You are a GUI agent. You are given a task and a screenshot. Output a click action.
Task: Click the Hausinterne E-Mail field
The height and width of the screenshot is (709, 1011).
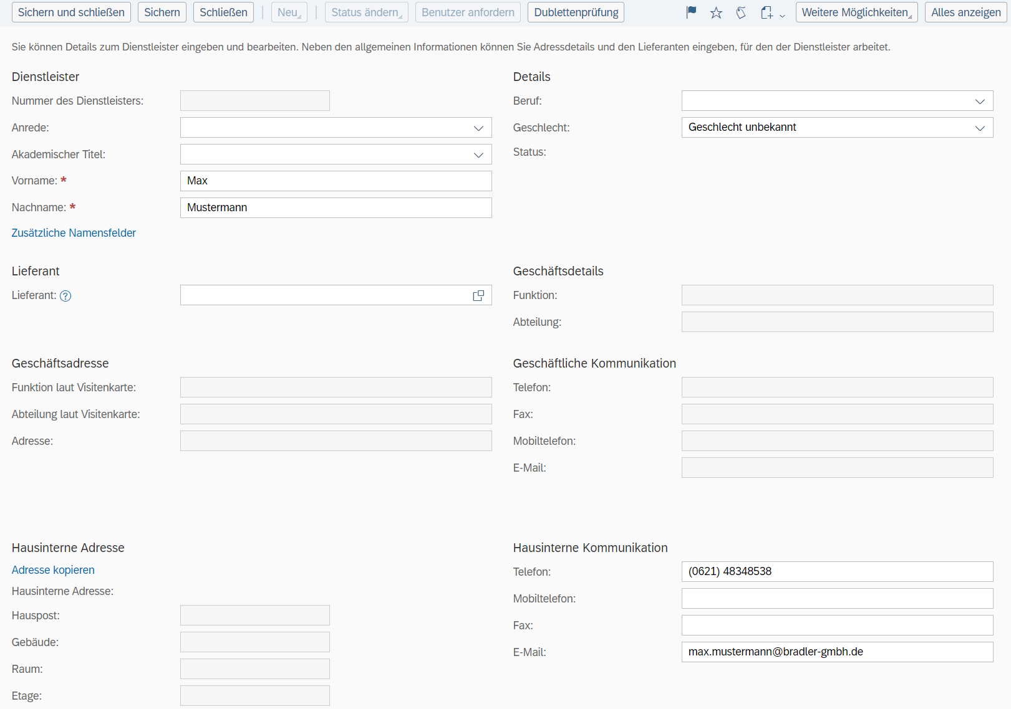(x=838, y=652)
